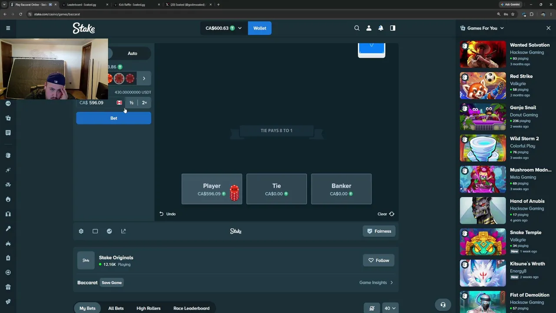Viewport: 556px width, 313px height.
Task: Click the Canadian flag currency icon
Action: (x=119, y=103)
